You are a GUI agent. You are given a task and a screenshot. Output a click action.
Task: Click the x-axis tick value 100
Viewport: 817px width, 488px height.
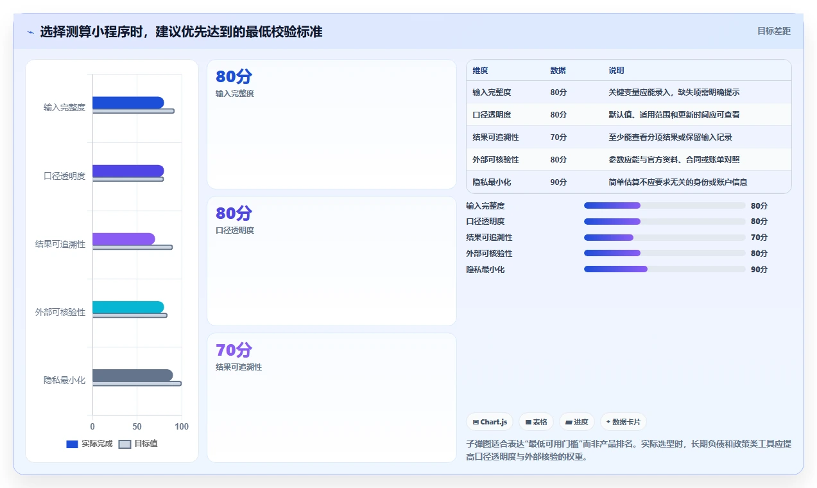[182, 426]
